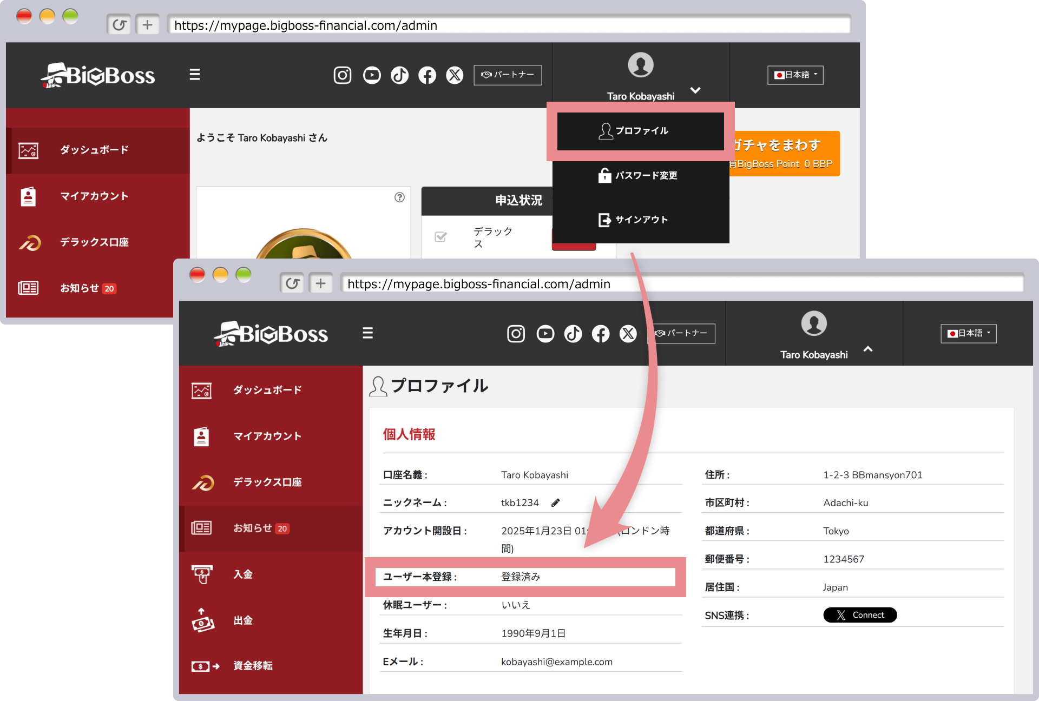1039x701 pixels.
Task: Open the 日本語 language dropdown in top window
Action: (x=795, y=75)
